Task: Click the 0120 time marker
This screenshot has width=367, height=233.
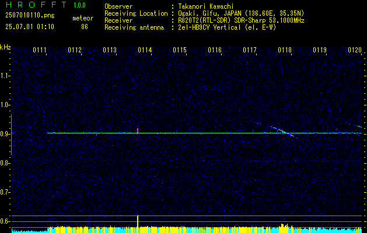Action: pos(355,50)
